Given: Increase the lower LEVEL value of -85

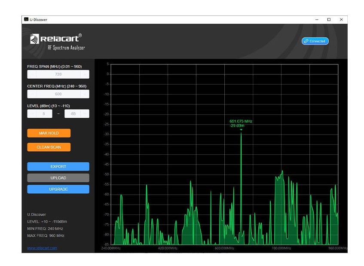Looking at the screenshot, I should [x=86, y=114].
